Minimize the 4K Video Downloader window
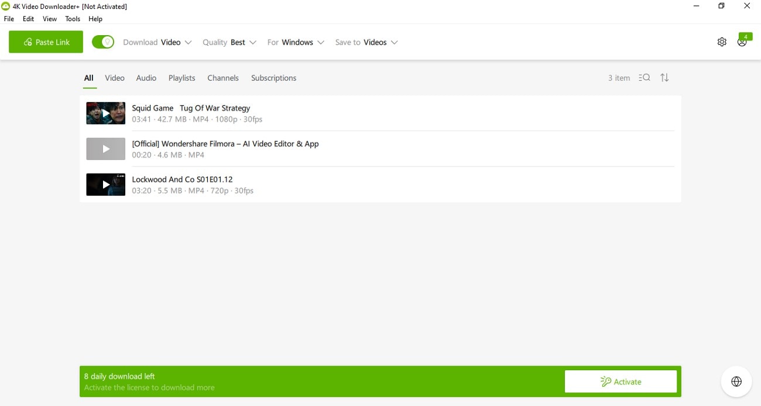Screen dimensions: 761x406 [x=696, y=6]
